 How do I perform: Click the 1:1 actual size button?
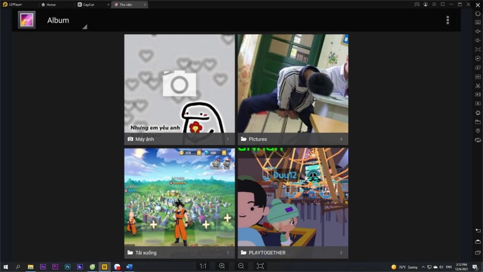click(x=203, y=266)
